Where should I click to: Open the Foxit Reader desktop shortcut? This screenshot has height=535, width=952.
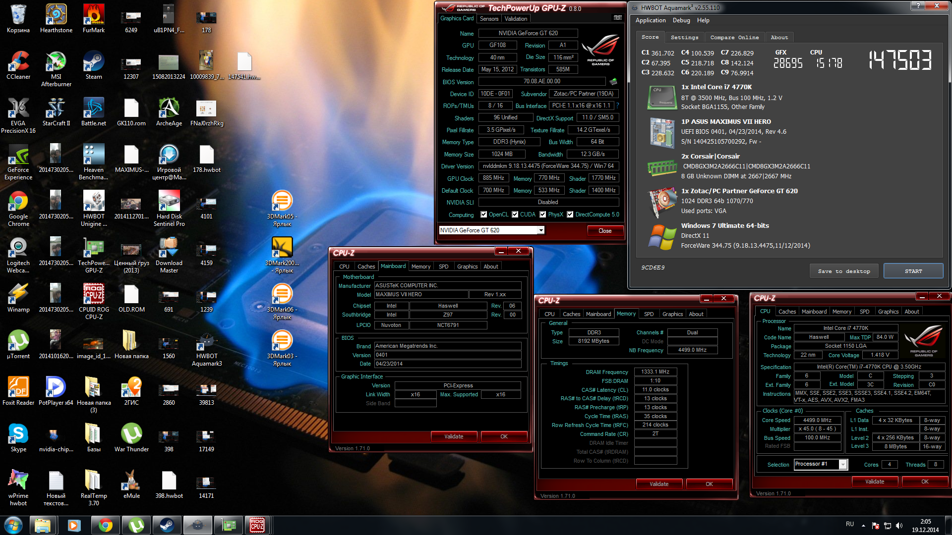pyautogui.click(x=18, y=391)
